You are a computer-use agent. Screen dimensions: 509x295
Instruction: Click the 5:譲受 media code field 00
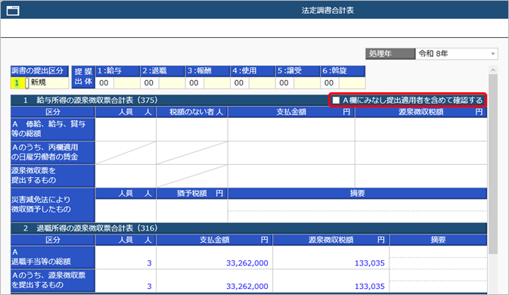pyautogui.click(x=284, y=82)
